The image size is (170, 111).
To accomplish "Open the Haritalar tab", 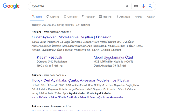I will (x=88, y=17).
